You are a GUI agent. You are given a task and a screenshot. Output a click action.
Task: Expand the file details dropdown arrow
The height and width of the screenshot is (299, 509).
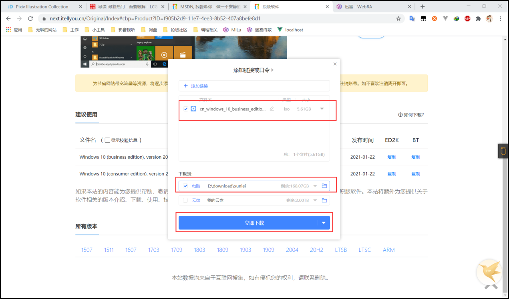(322, 108)
